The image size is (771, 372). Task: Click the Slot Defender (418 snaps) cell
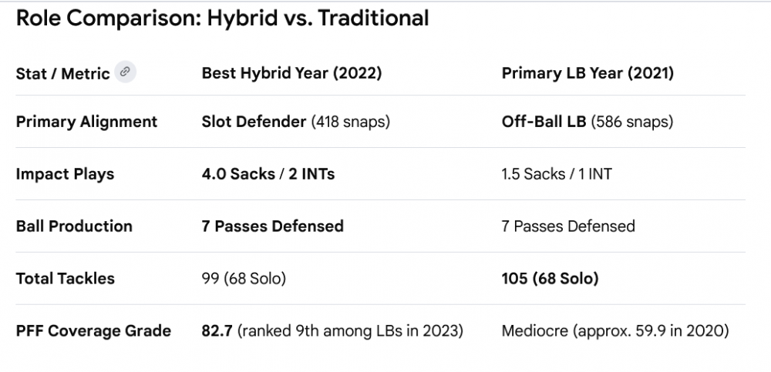coord(295,122)
